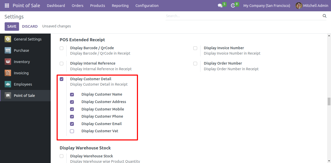Click the SAVE button

click(12, 26)
